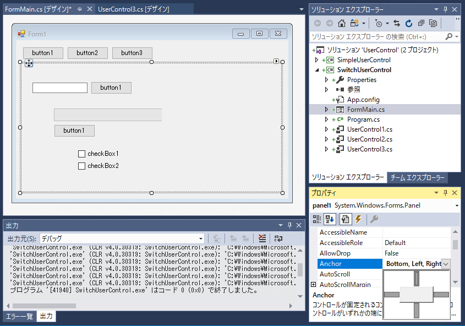The image size is (465, 326).
Task: Sync with active document icon
Action: point(397,23)
